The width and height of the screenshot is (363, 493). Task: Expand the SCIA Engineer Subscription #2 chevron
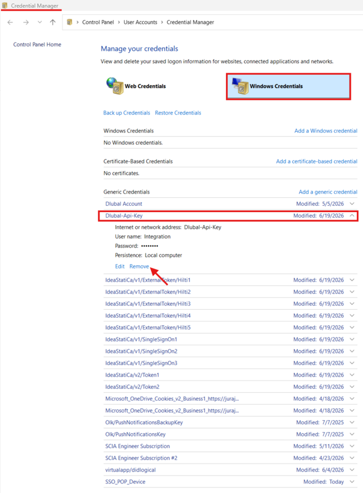[352, 458]
